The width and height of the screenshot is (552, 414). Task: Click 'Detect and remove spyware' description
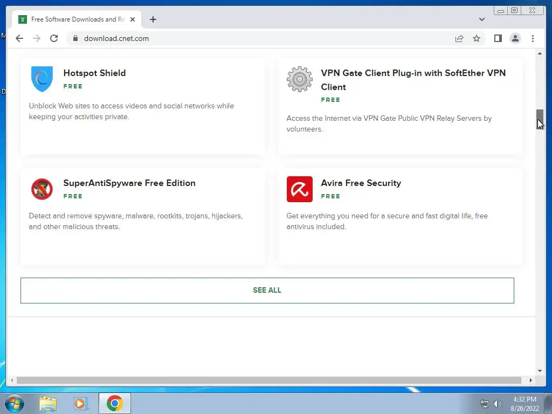coord(136,221)
